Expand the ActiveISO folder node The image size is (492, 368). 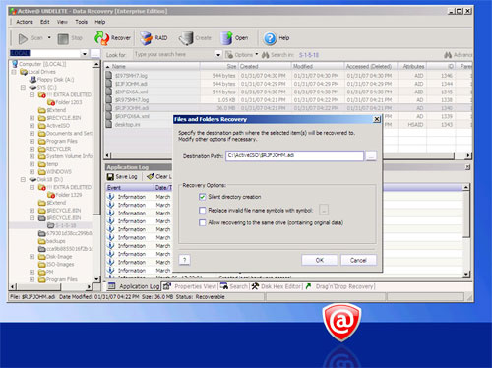point(31,126)
